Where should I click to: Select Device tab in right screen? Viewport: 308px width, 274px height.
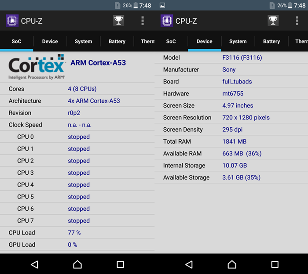(x=205, y=41)
